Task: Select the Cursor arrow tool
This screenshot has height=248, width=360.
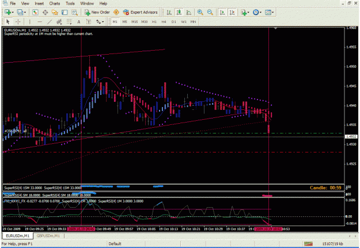Action: point(8,22)
